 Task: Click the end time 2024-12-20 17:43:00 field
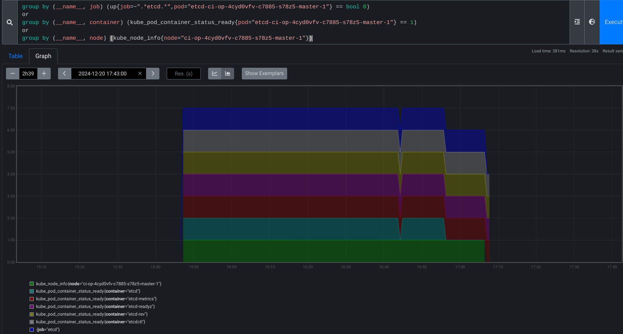102,73
